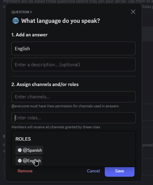Cancel editing the answer

click(x=93, y=171)
